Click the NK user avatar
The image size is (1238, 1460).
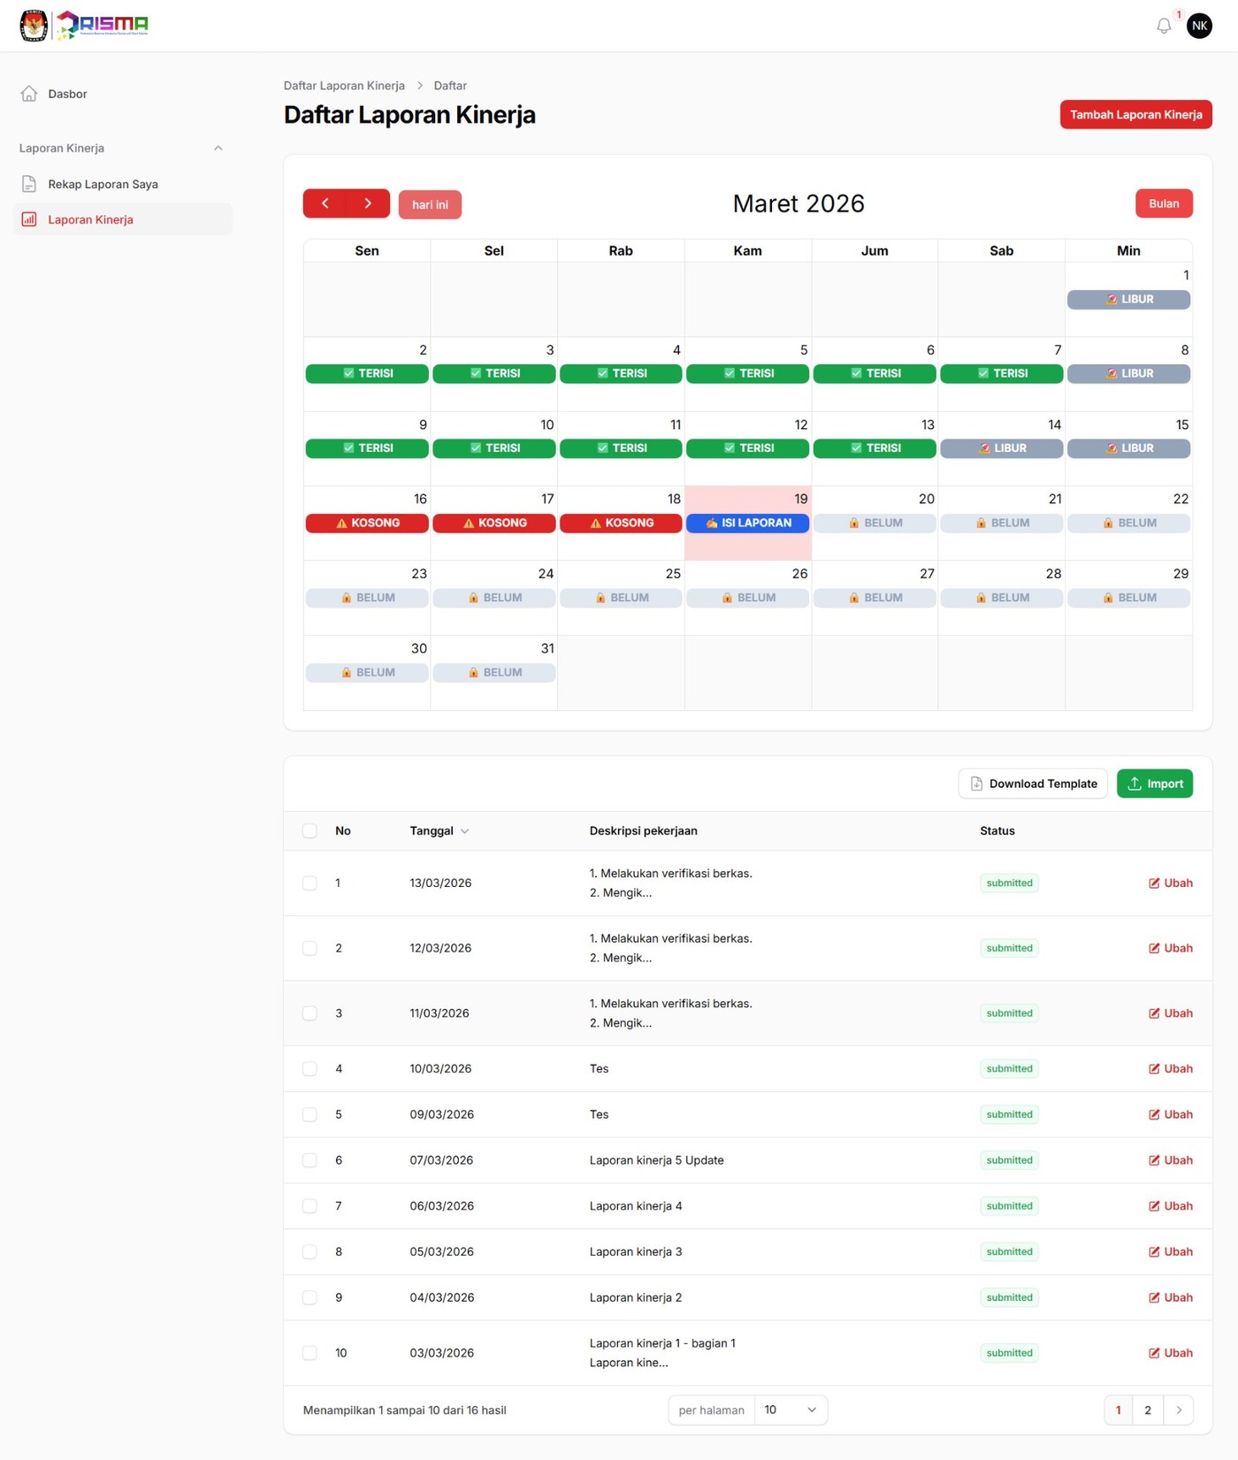pyautogui.click(x=1199, y=26)
